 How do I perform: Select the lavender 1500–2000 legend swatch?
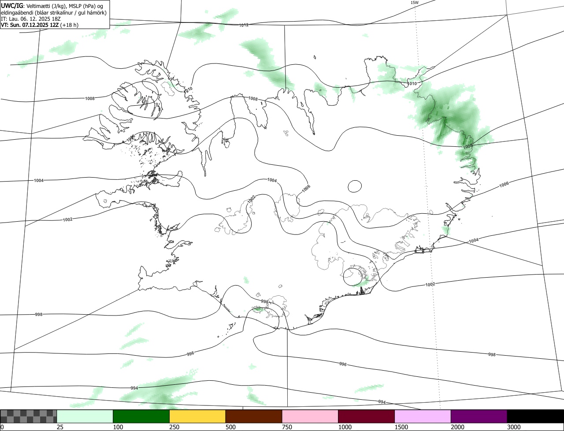coord(423,416)
